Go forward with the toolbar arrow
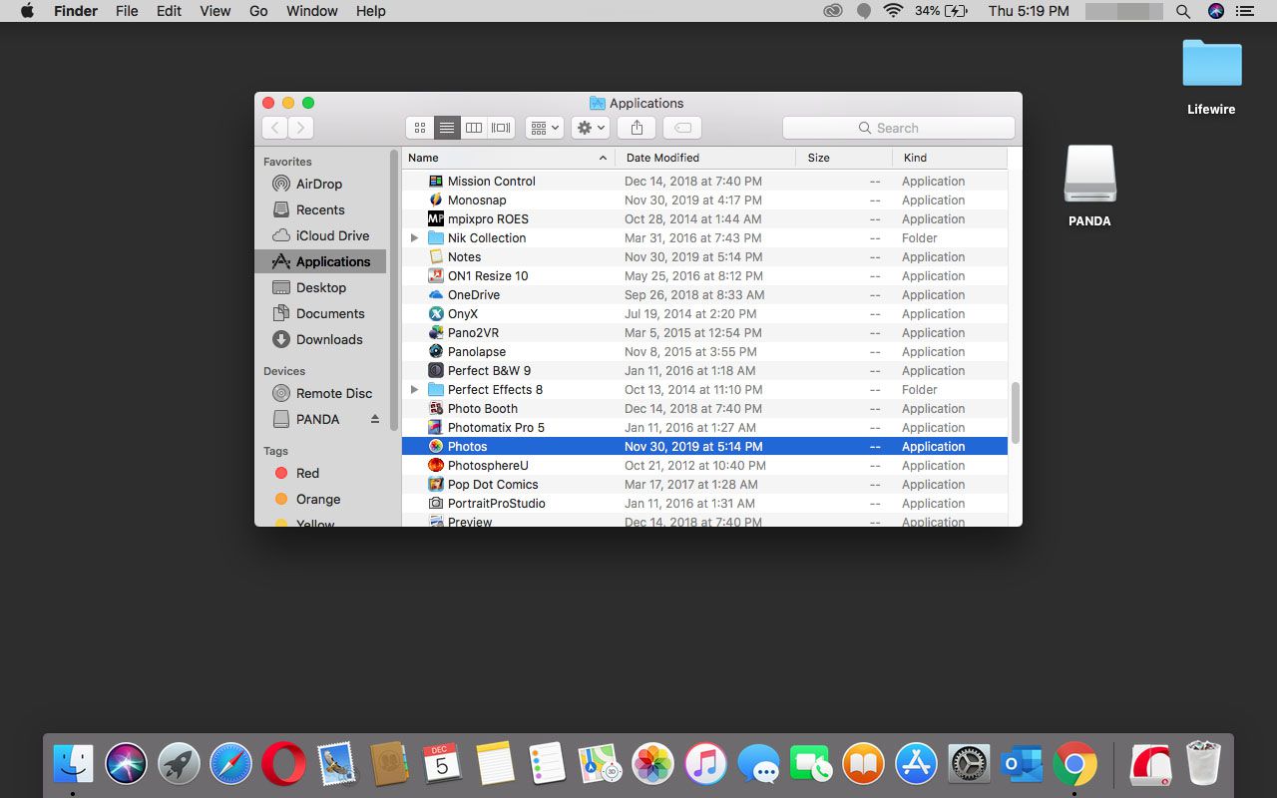 pyautogui.click(x=300, y=128)
